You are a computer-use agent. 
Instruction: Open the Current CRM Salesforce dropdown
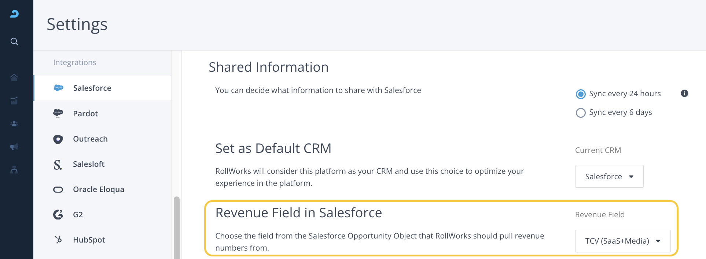tap(609, 176)
